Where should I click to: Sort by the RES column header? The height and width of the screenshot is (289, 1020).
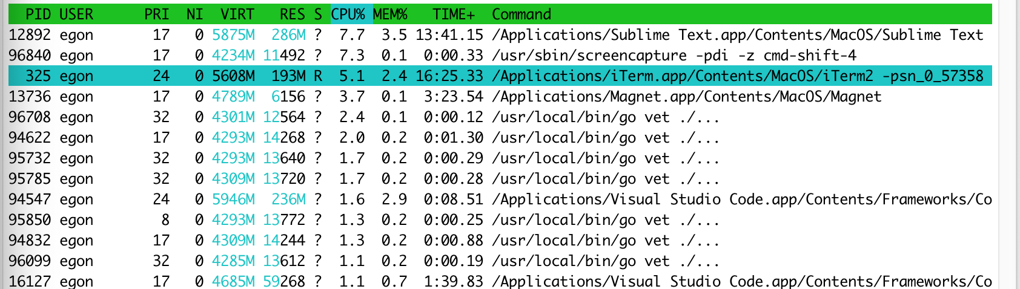click(293, 14)
